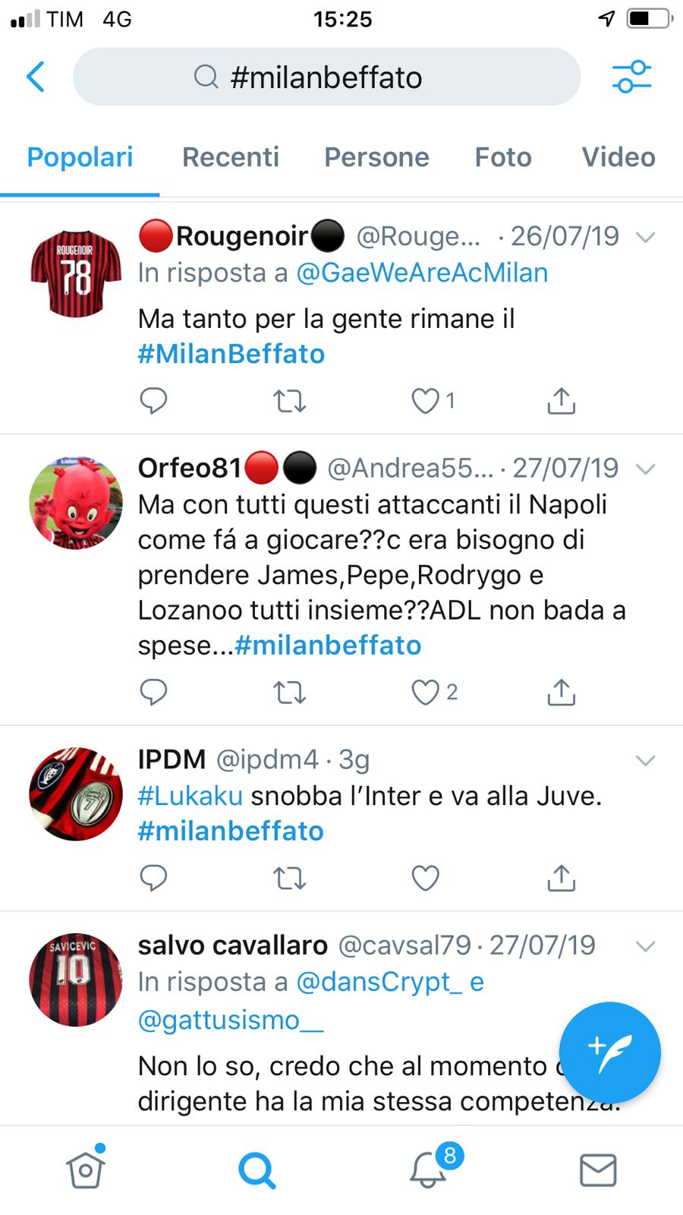Go to the Home feed

pyautogui.click(x=84, y=1169)
